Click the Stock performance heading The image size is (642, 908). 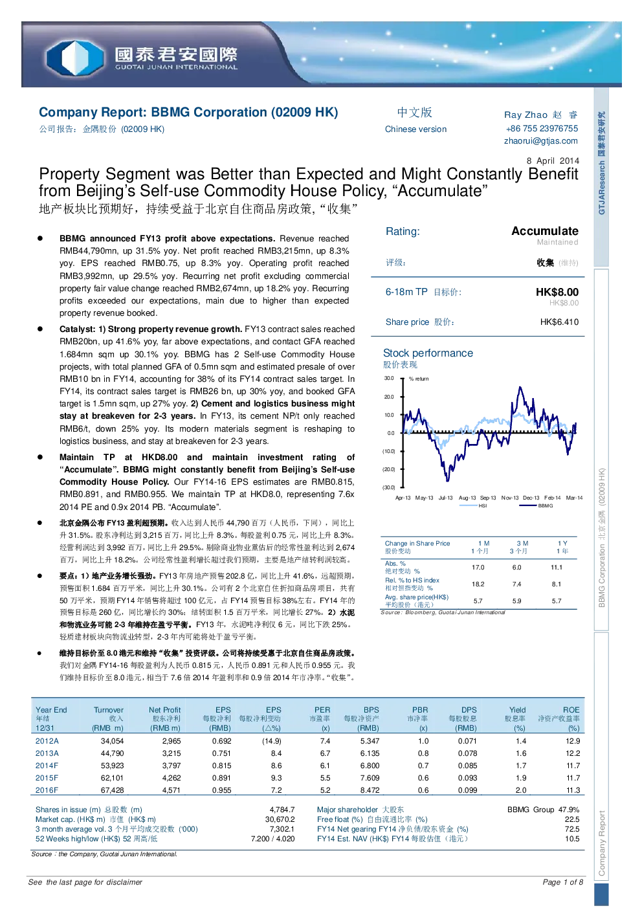pos(428,353)
